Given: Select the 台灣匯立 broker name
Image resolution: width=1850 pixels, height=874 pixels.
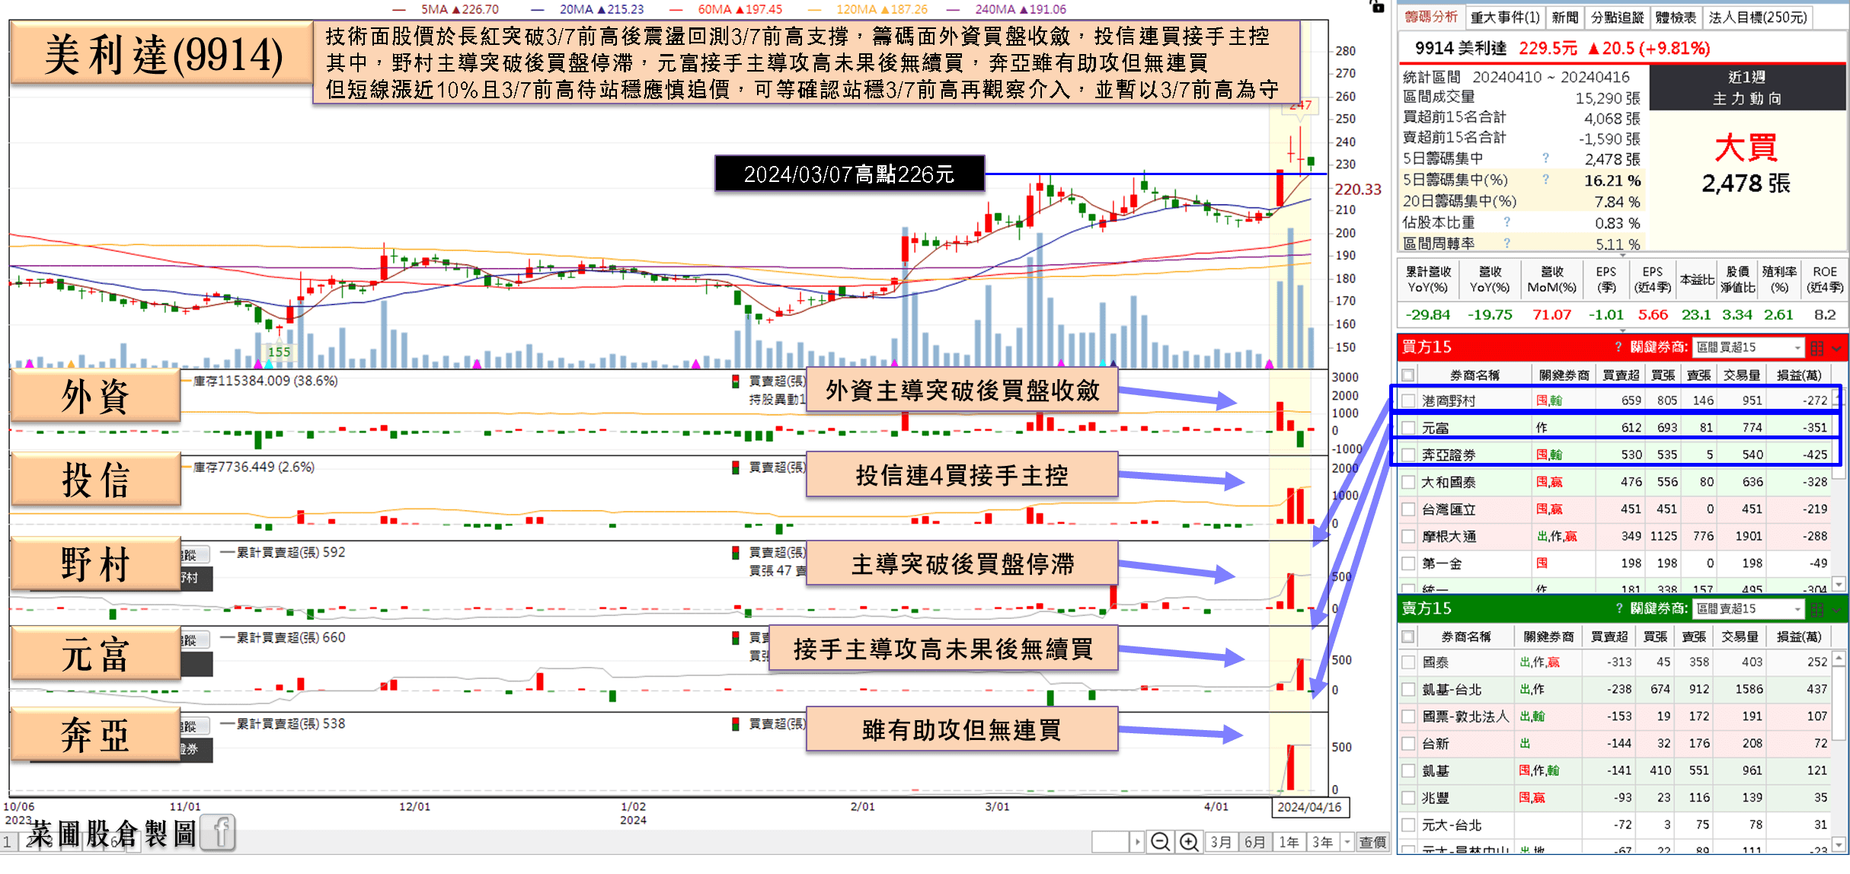Looking at the screenshot, I should [1449, 509].
